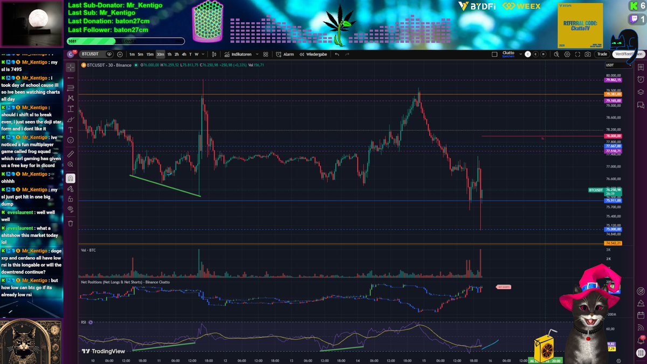
Task: Click the Veröffentlichen button
Action: 628,54
